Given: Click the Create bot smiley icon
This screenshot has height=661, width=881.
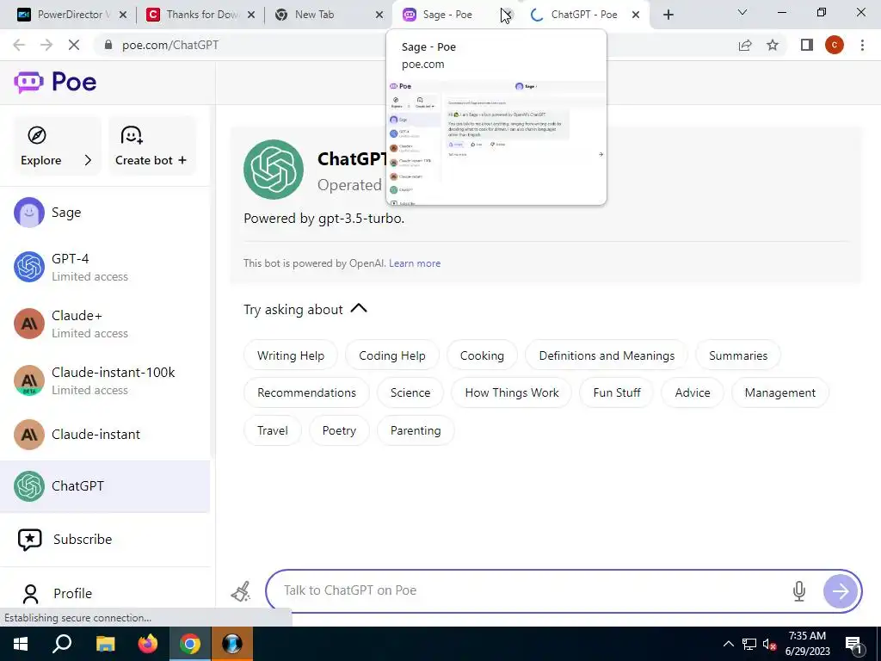Looking at the screenshot, I should coord(132,135).
